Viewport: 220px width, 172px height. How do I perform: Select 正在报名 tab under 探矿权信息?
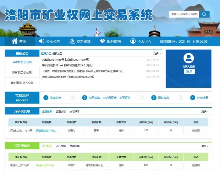point(47,111)
